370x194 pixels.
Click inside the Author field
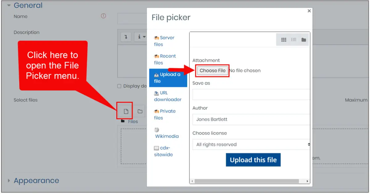(x=250, y=119)
